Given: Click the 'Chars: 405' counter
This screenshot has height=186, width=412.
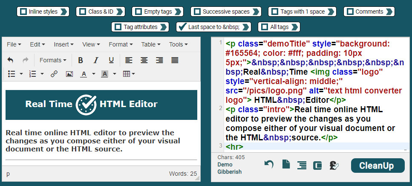Looking at the screenshot, I should coord(231,157).
